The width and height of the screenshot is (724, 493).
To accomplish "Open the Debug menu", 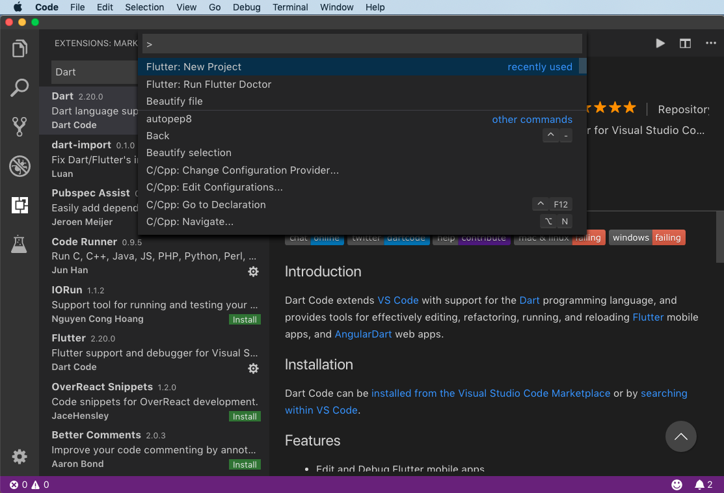I will coord(247,7).
